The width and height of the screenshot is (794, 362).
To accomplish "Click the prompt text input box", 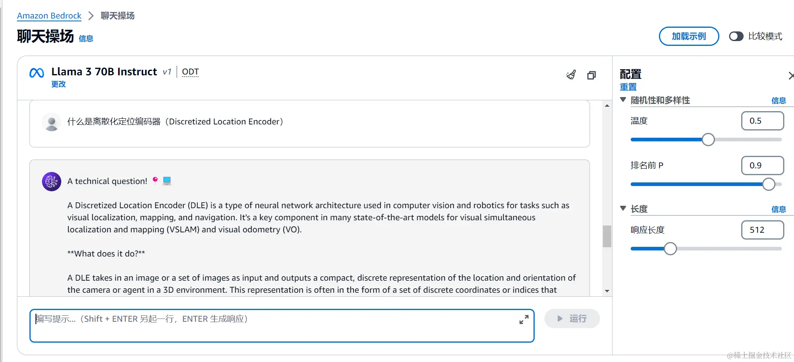I will click(274, 326).
